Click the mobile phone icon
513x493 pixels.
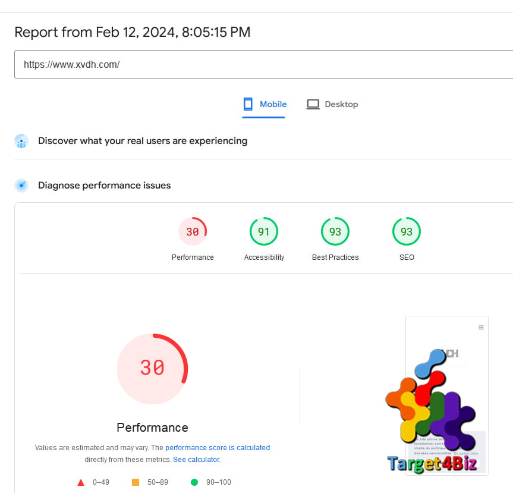click(x=248, y=104)
